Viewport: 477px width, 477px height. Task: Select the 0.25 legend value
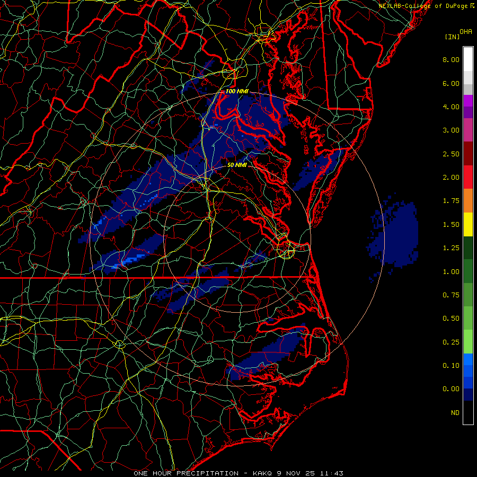click(451, 342)
